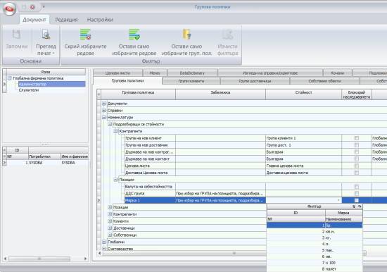Toggle block inheritance for Марка 1 row
Screen dimensions: 387x272
pos(357,200)
